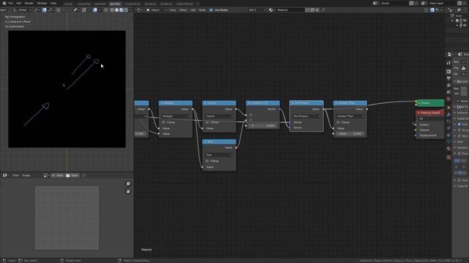Enable Clamp on the Sine node
This screenshot has height=263, width=469.
coord(207,161)
